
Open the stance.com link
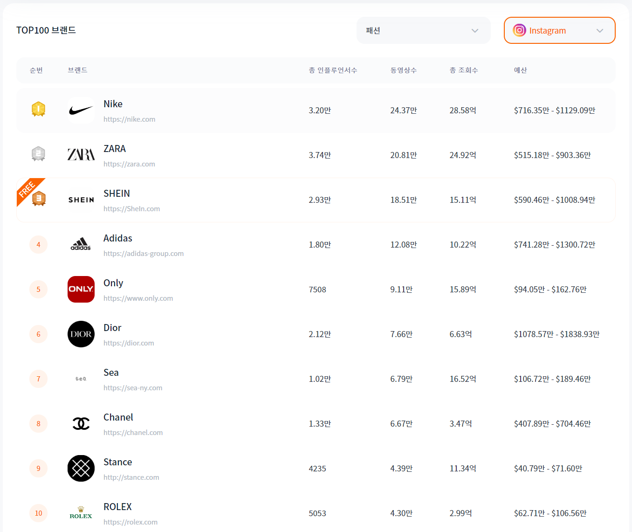click(x=131, y=477)
